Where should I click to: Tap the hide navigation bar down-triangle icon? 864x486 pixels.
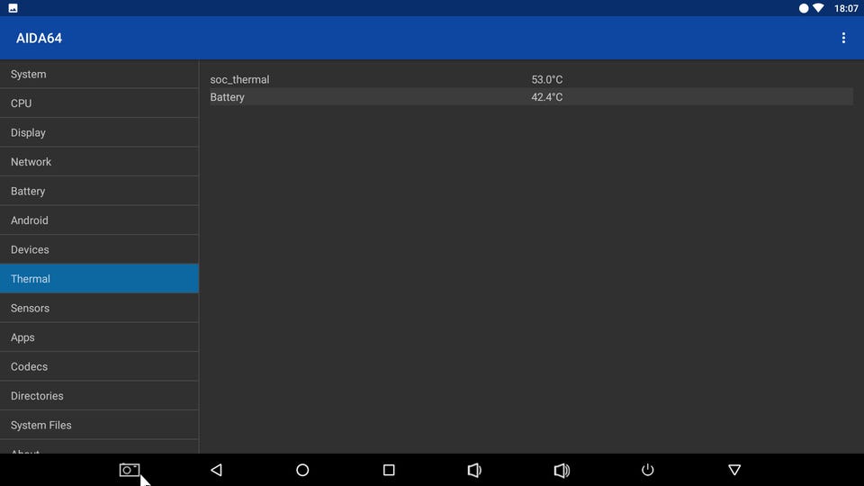pos(734,470)
